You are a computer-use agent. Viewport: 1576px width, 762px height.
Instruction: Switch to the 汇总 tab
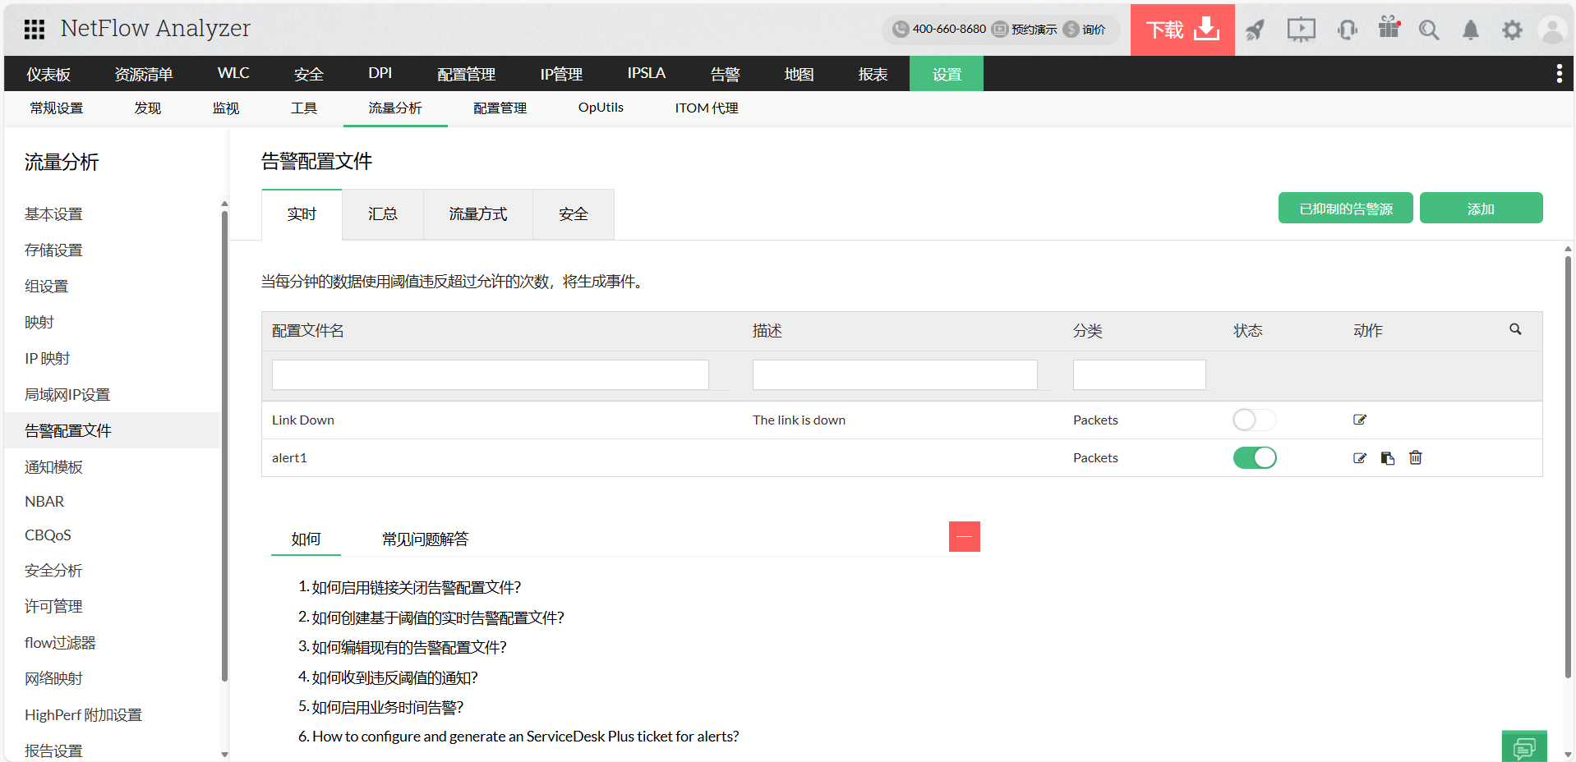[x=383, y=214]
